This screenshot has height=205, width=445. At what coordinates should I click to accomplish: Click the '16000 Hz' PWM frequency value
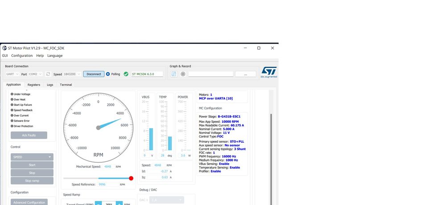click(229, 156)
